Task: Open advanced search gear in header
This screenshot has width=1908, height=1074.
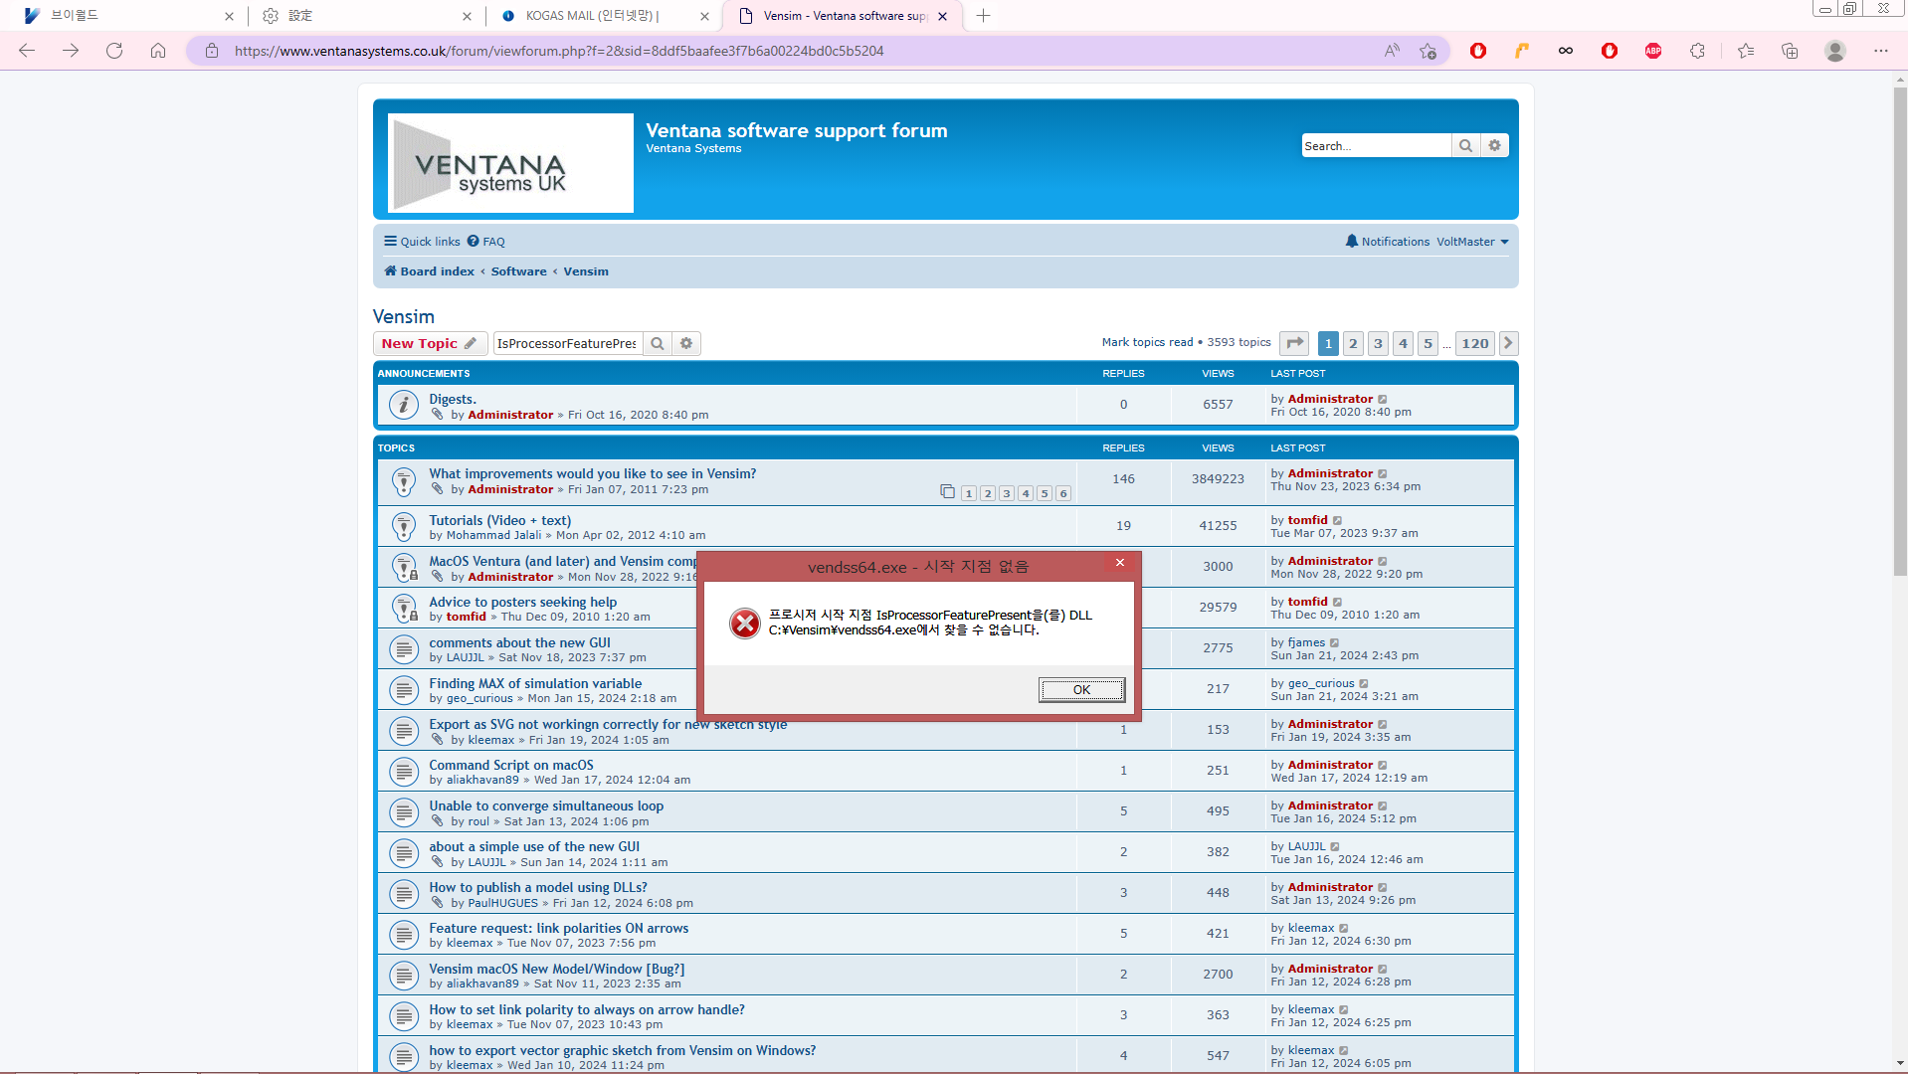Action: click(x=1494, y=146)
